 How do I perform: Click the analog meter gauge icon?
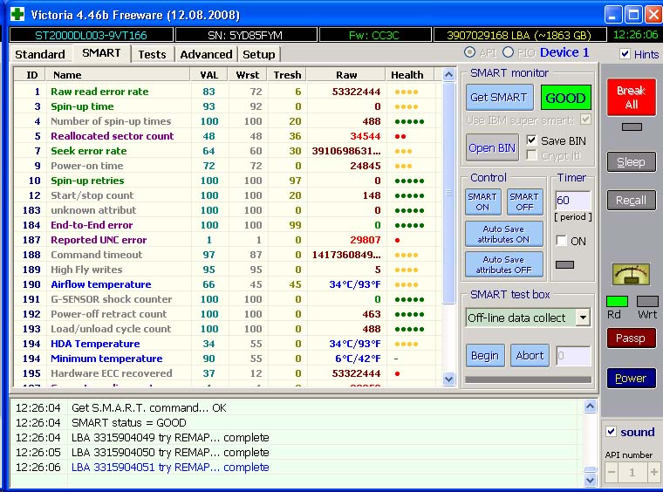631,274
